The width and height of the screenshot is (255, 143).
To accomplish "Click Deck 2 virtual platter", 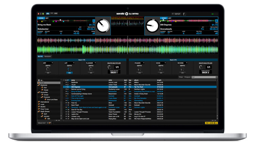I will 152,26.
